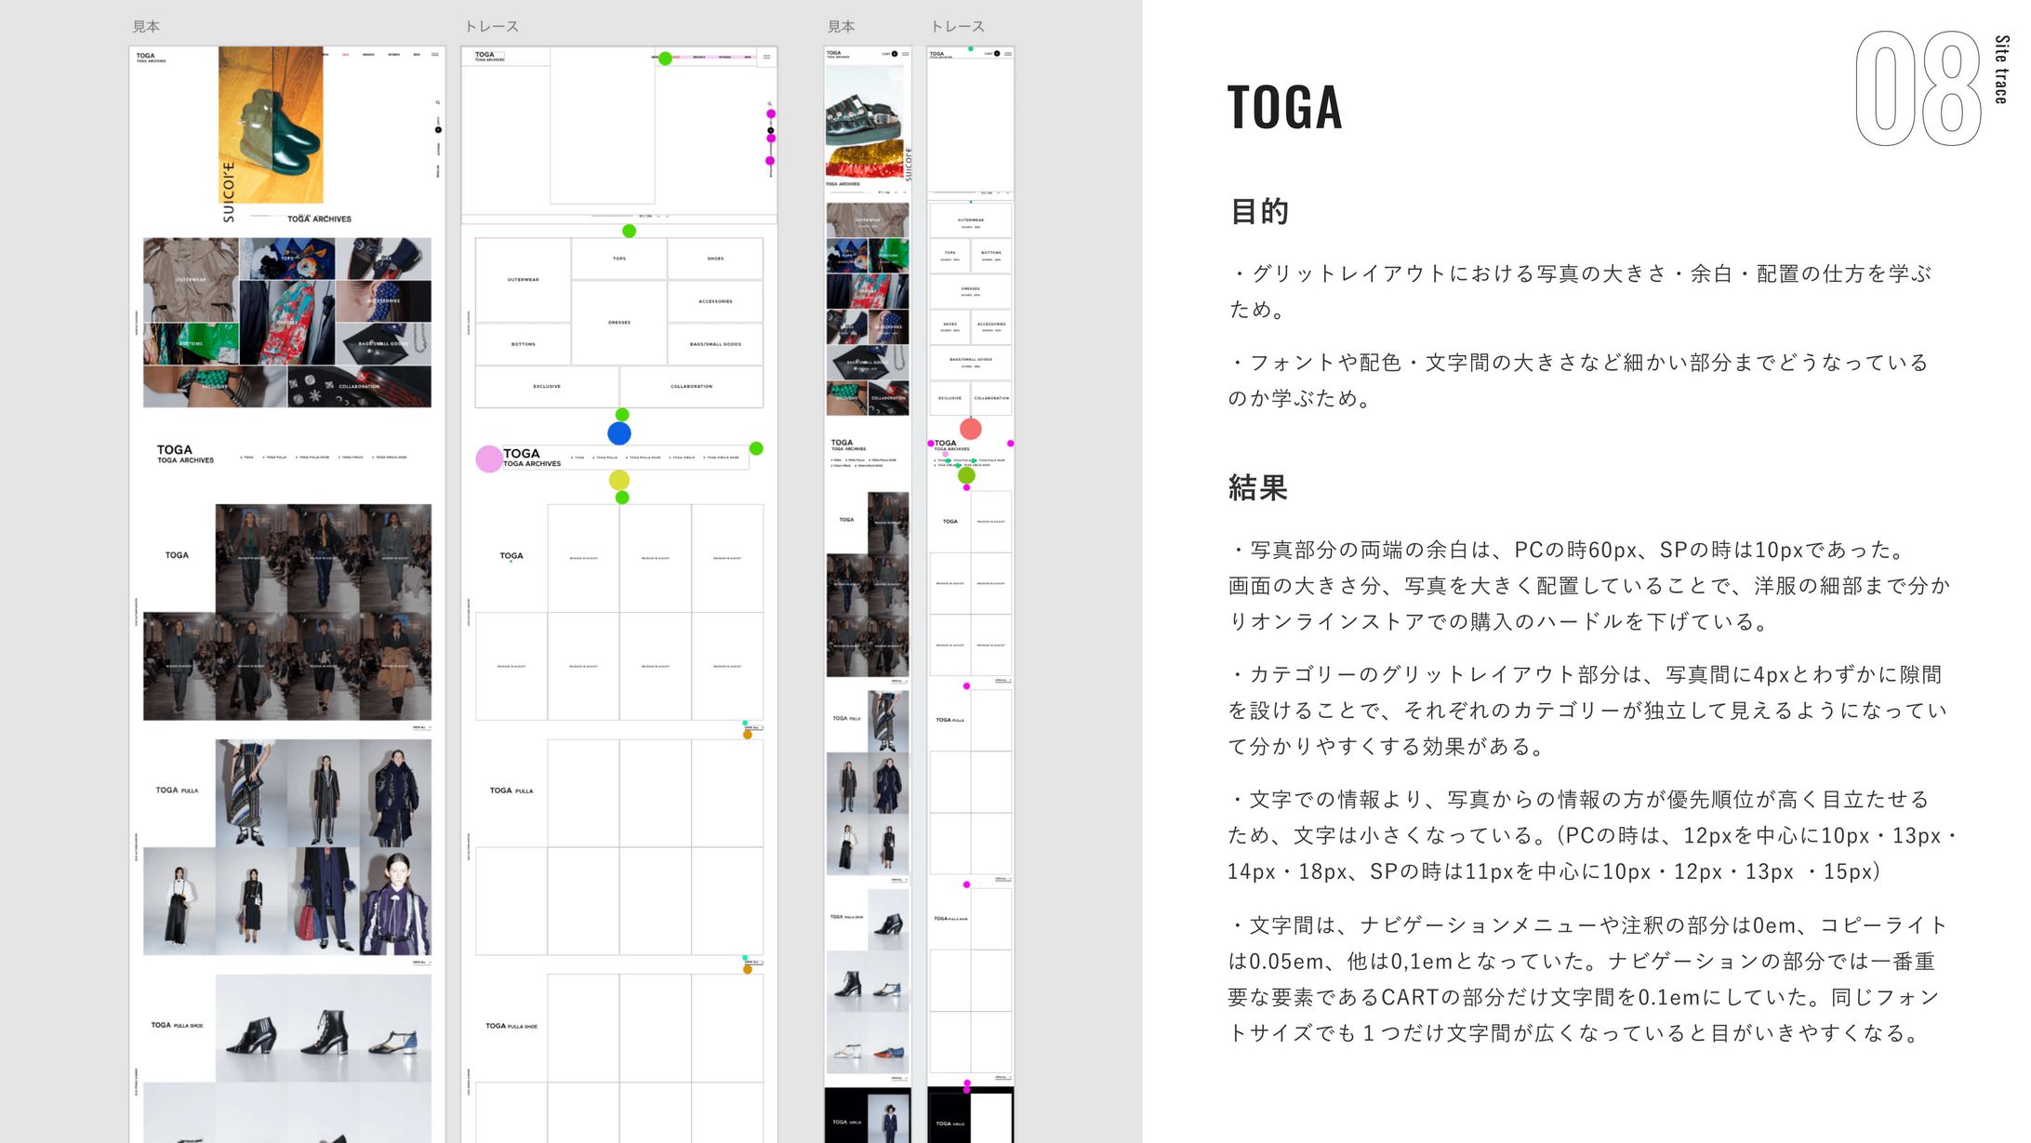Click the TOGA ARCHIVES logo in desktop sample header

click(x=150, y=57)
